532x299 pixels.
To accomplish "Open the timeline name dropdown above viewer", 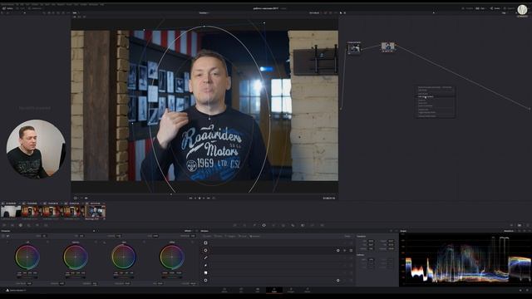I will click(x=204, y=13).
